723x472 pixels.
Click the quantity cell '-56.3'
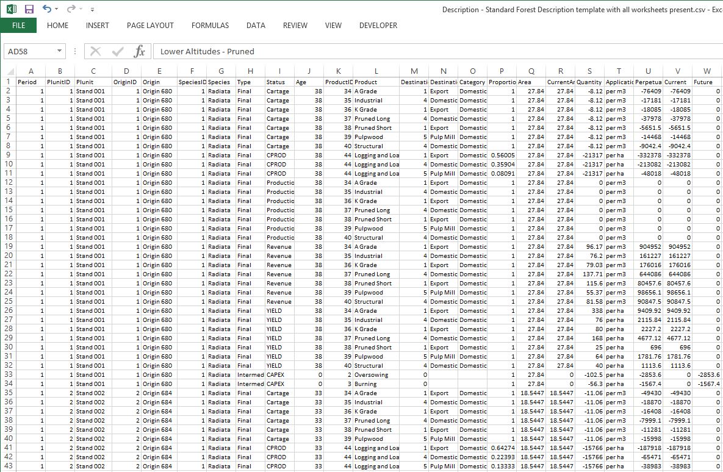589,384
